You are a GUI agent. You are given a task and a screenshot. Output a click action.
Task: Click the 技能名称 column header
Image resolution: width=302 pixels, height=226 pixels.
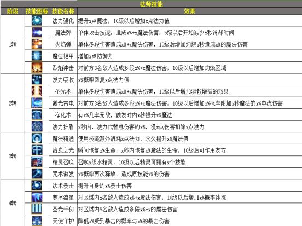click(x=63, y=11)
